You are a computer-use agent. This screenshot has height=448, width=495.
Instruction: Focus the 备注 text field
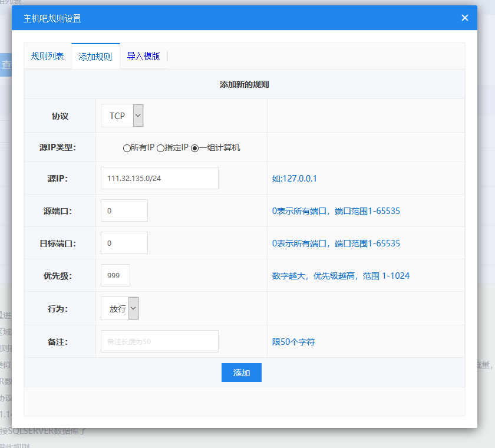click(160, 341)
